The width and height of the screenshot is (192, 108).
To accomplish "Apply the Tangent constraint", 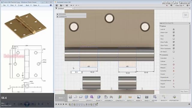I will (174, 84).
